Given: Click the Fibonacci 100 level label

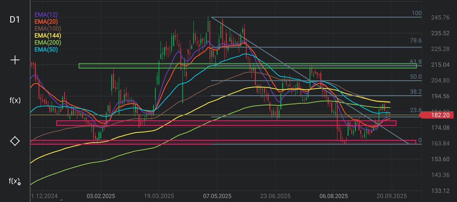Looking at the screenshot, I should 416,13.
